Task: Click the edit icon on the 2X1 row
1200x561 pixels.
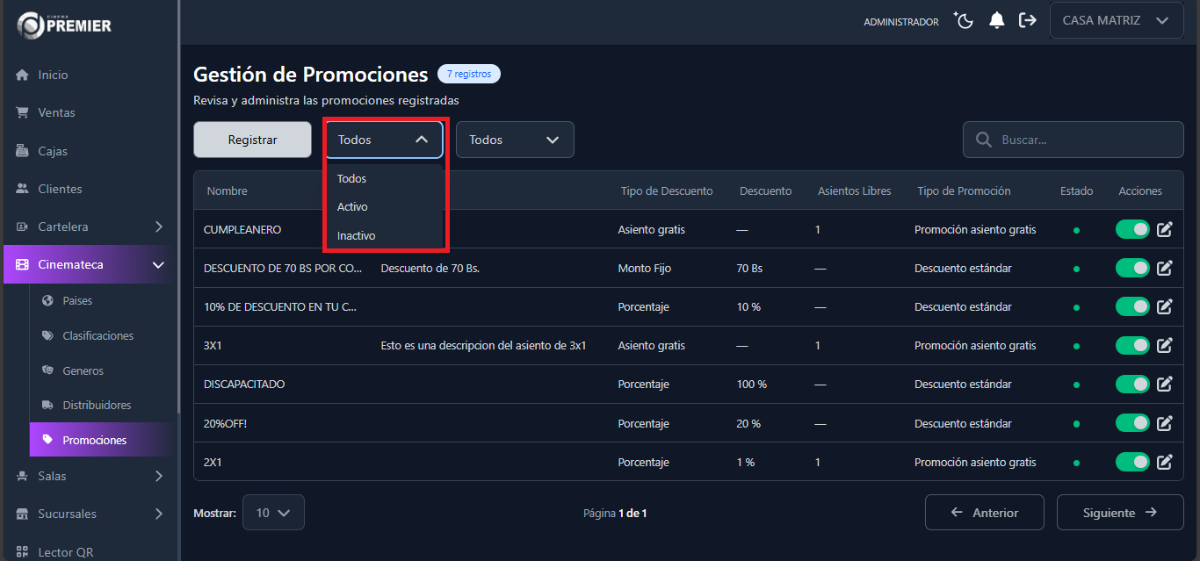Action: tap(1165, 462)
